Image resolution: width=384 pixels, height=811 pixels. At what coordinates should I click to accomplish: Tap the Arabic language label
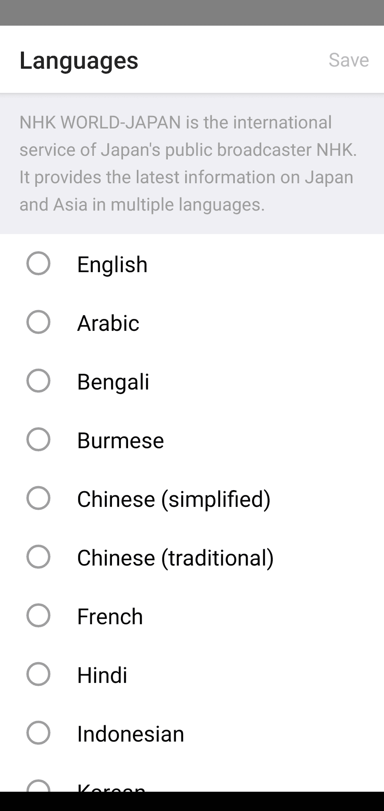[x=108, y=323]
